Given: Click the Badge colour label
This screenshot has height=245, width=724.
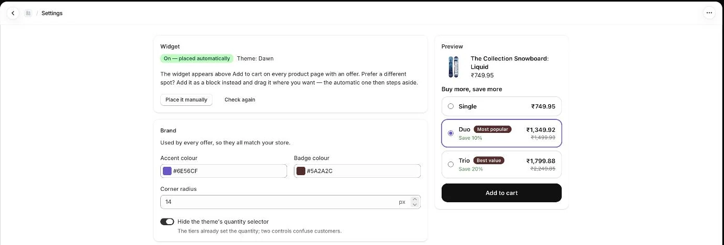Looking at the screenshot, I should tap(312, 158).
